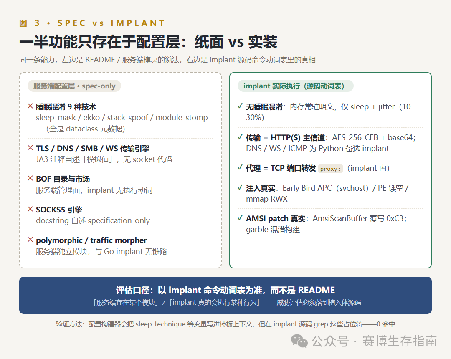Click the sleep_mask / ekko / stack_spoof description line
Image resolution: width=451 pixels, height=359 pixels.
tap(122, 118)
